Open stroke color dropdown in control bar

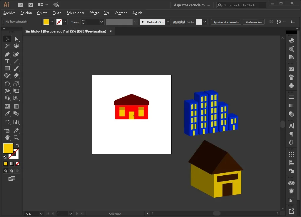[x=65, y=22]
